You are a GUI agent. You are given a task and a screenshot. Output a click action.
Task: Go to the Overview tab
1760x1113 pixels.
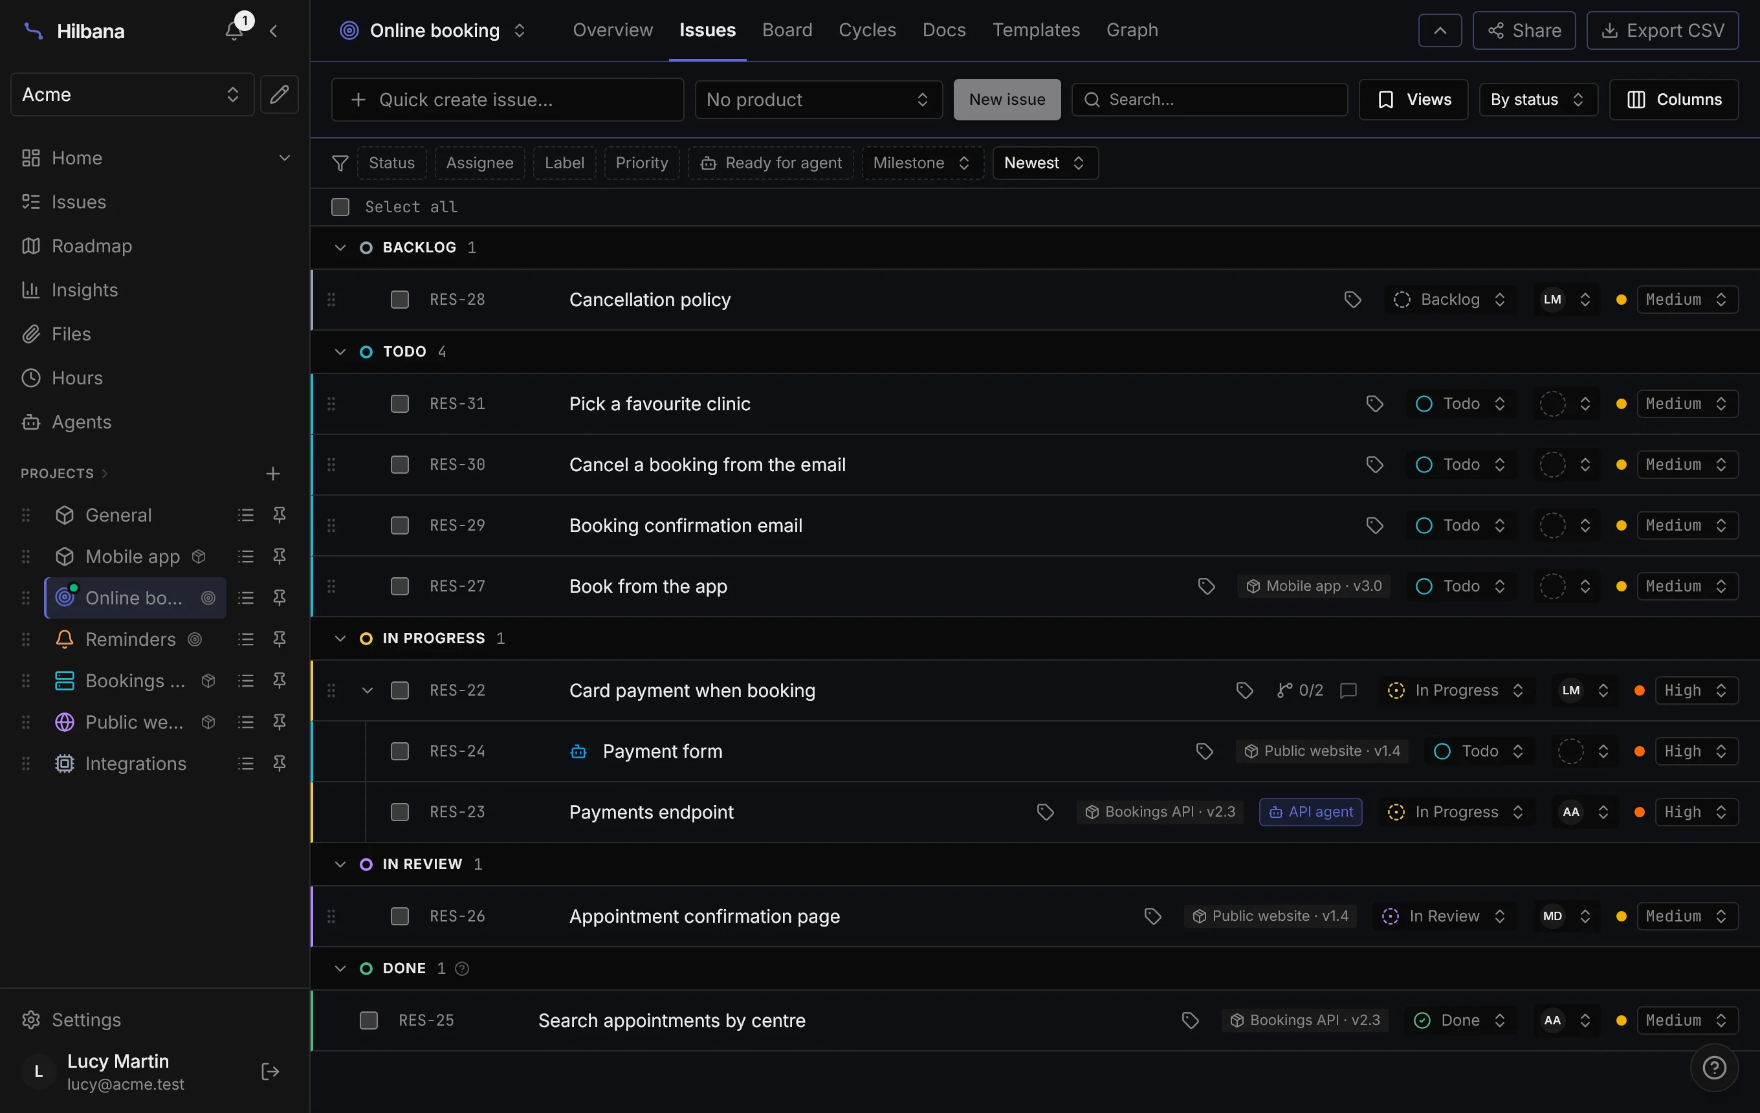(x=613, y=30)
